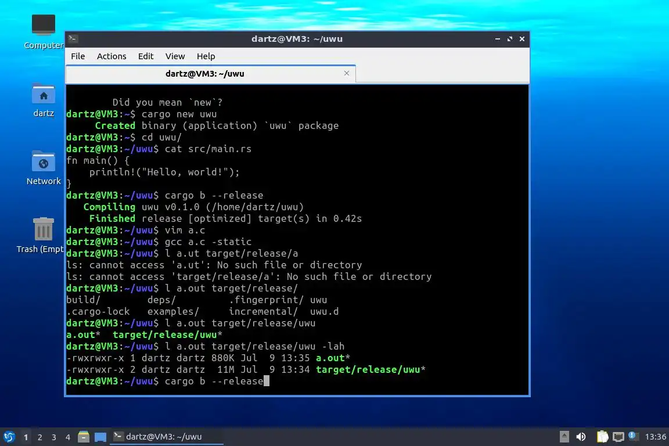Open the Network desktop icon
This screenshot has width=669, height=446.
(44, 167)
